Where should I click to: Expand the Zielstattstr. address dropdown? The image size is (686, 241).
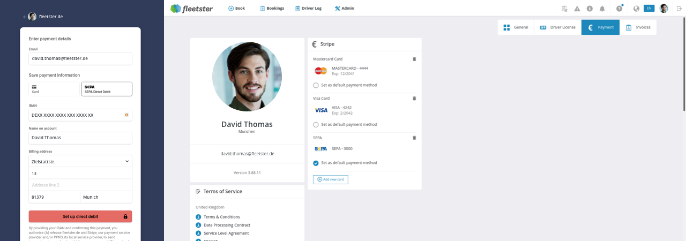tap(80, 161)
